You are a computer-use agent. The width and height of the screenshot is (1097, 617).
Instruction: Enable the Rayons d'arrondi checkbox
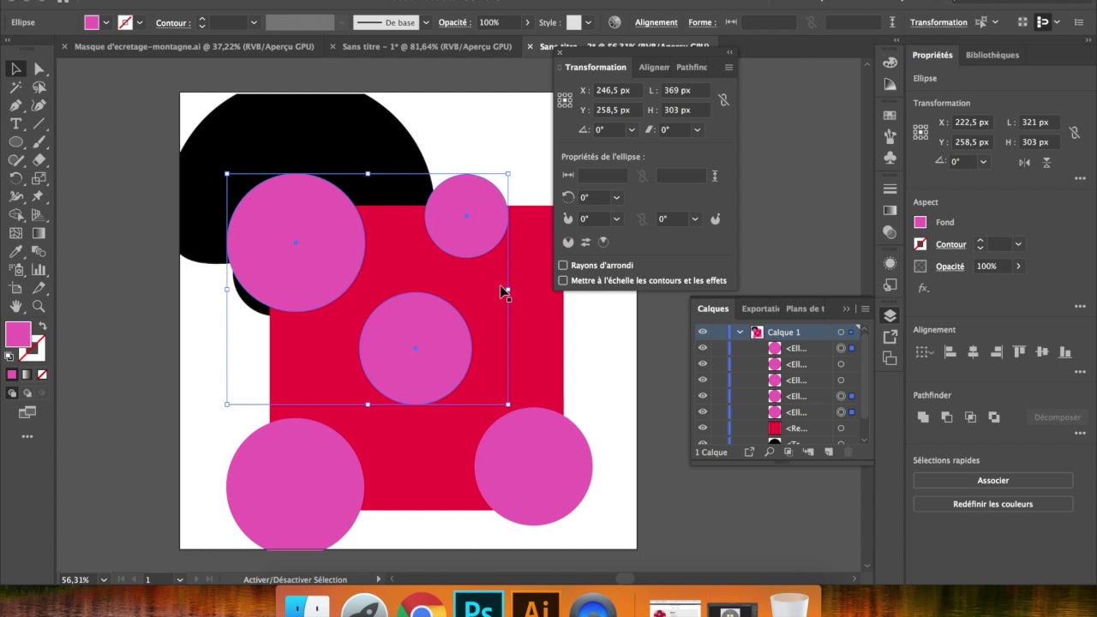(x=563, y=266)
